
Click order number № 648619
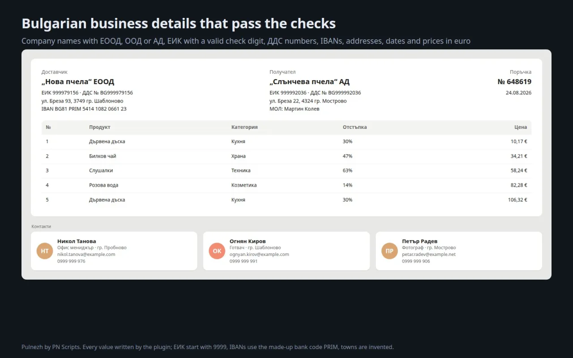pyautogui.click(x=514, y=82)
